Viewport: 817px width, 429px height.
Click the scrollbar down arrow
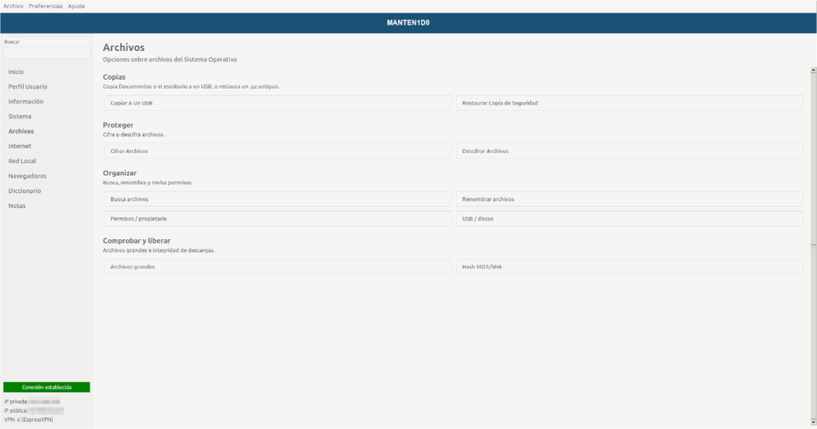point(813,423)
